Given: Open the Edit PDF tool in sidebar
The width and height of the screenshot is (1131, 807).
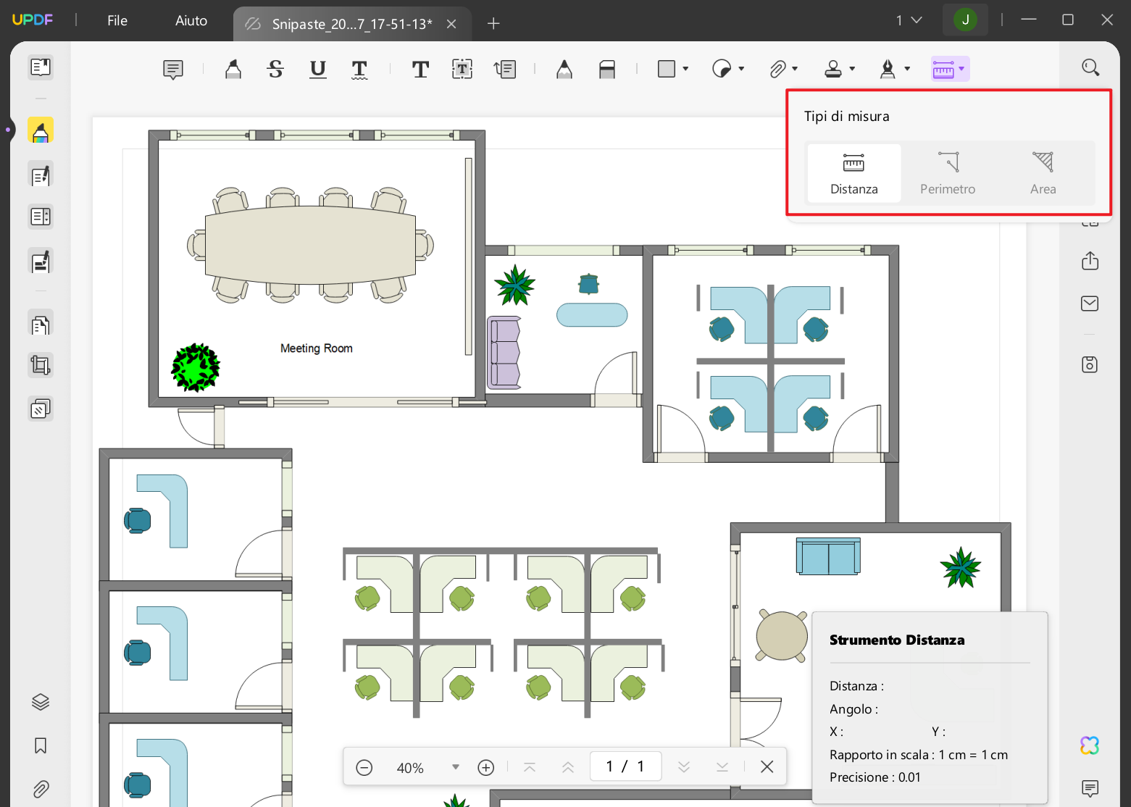Looking at the screenshot, I should point(41,175).
